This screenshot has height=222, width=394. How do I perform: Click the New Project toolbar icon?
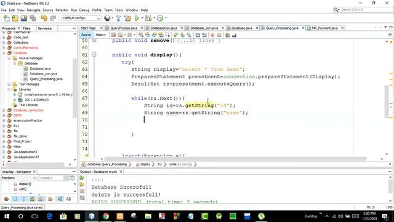[15, 18]
